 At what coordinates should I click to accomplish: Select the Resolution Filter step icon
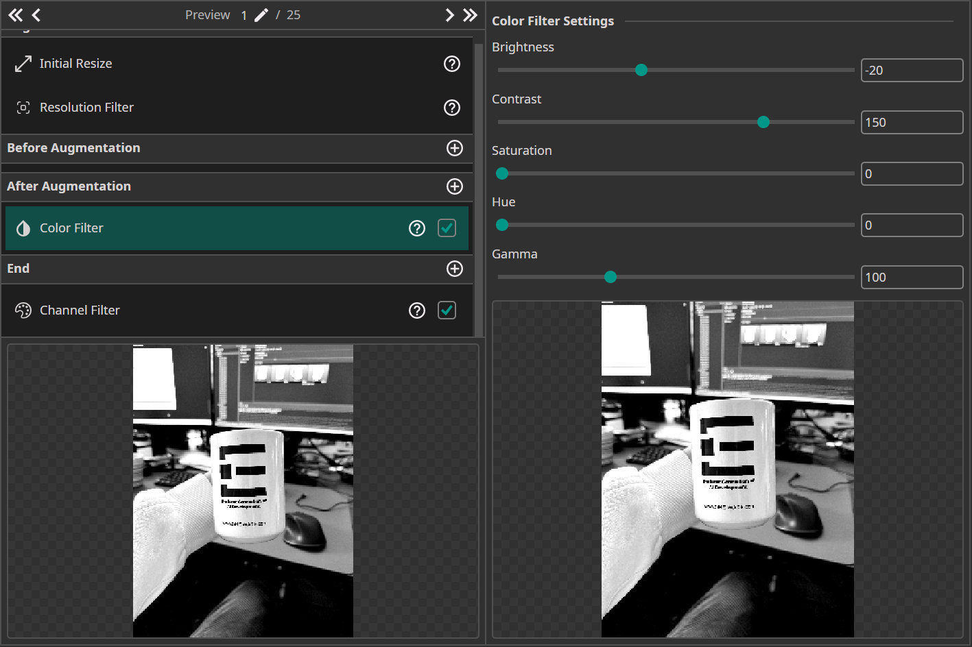pyautogui.click(x=23, y=107)
